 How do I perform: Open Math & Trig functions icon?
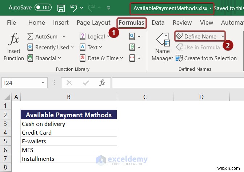point(132,47)
